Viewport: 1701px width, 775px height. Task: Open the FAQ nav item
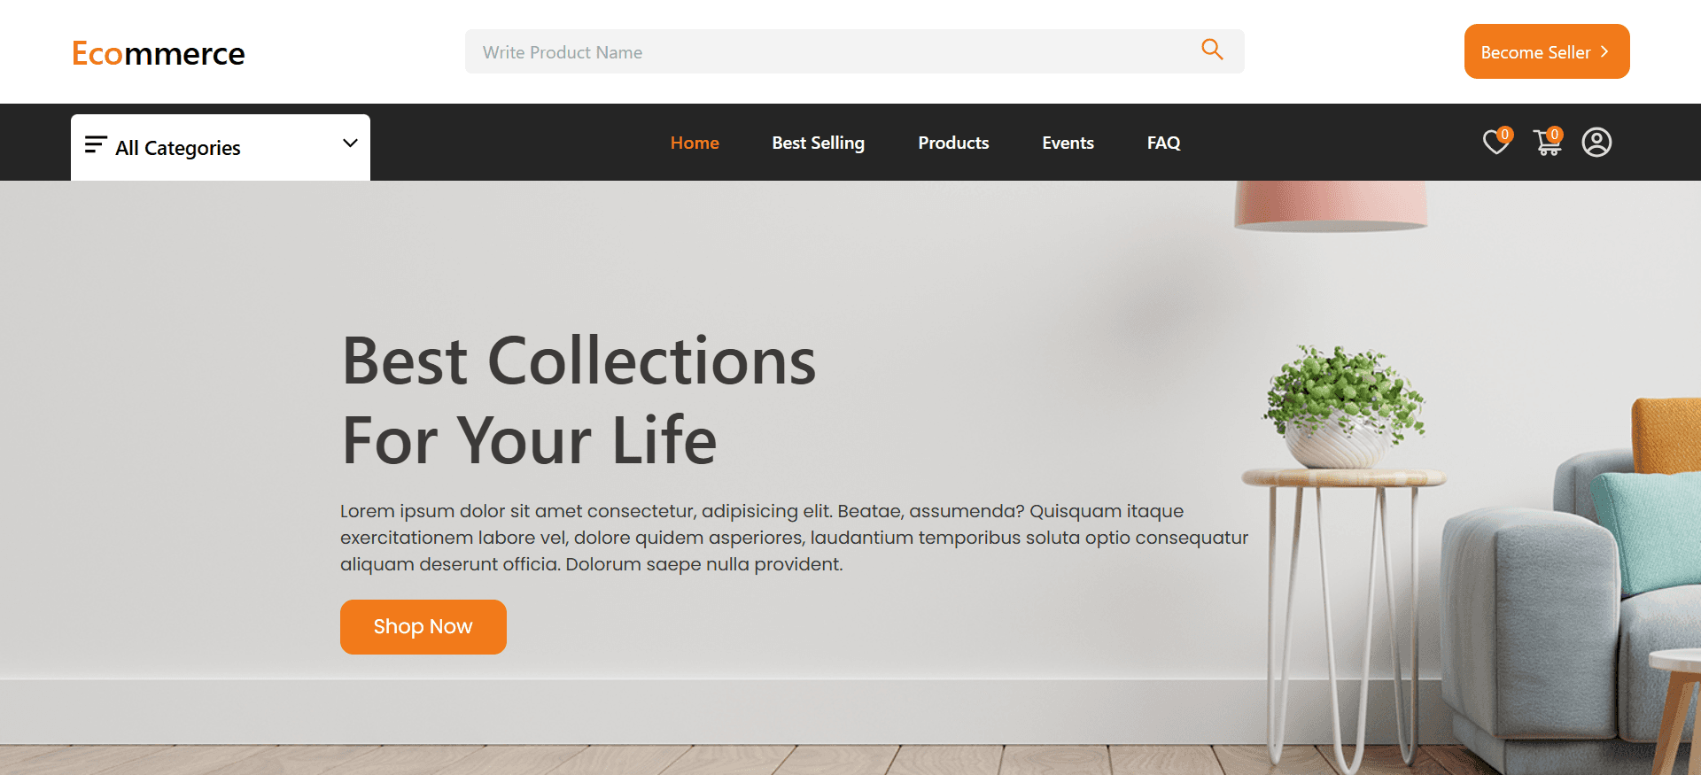click(x=1163, y=143)
